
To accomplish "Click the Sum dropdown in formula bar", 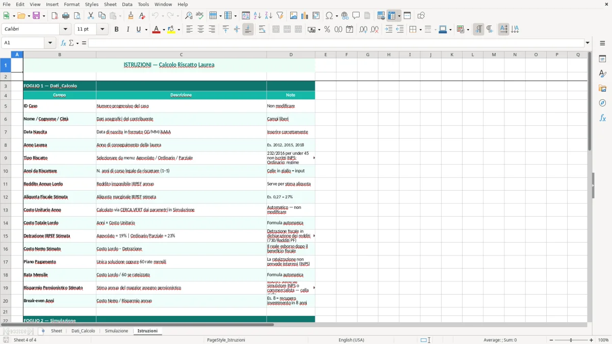I will pyautogui.click(x=78, y=43).
